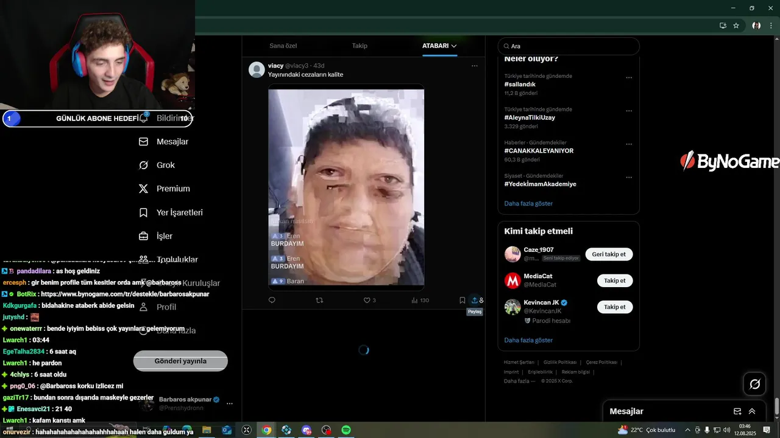This screenshot has height=438, width=780.
Task: Open more options on viacy's post
Action: point(475,66)
